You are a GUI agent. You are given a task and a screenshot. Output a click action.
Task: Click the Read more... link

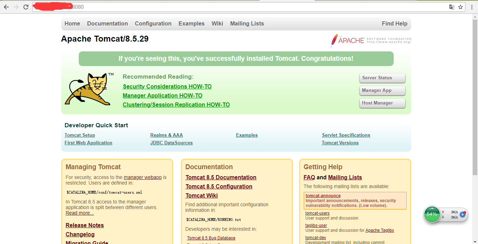pyautogui.click(x=80, y=213)
